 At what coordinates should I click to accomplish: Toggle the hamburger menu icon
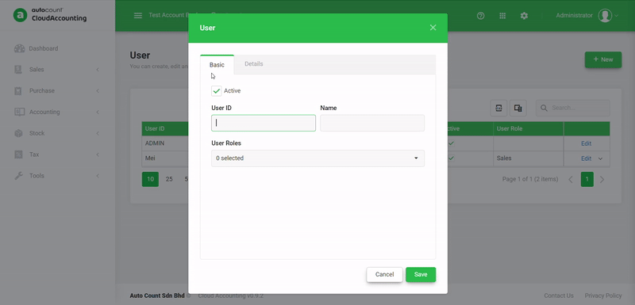coord(138,15)
